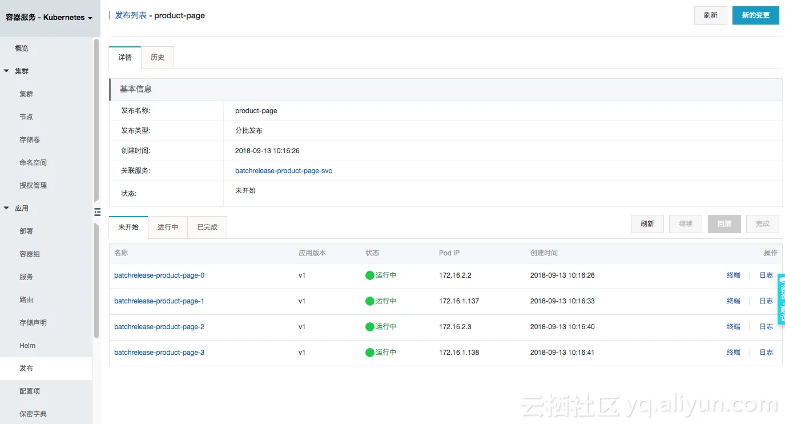
Task: Select the 未开始 tab
Action: tap(128, 227)
